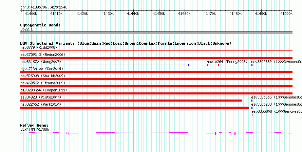Open the nsv526908 (Shaikh2009) label
Screen dimensions: 302x152
[x=43, y=76]
